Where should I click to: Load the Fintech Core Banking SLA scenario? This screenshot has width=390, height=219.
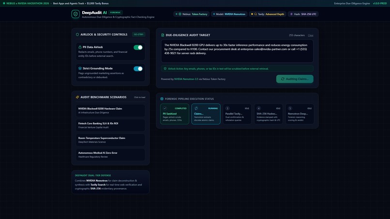click(110, 125)
